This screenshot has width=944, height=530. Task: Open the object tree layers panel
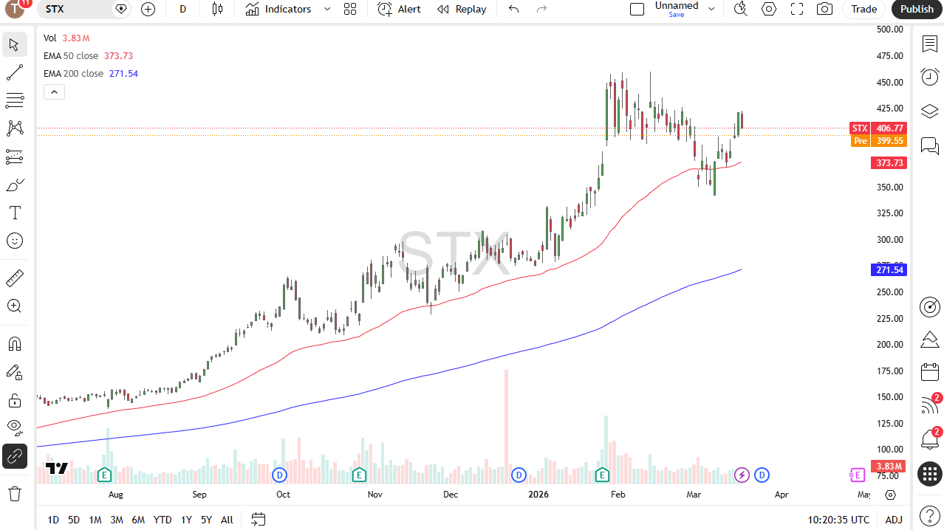[x=929, y=111]
